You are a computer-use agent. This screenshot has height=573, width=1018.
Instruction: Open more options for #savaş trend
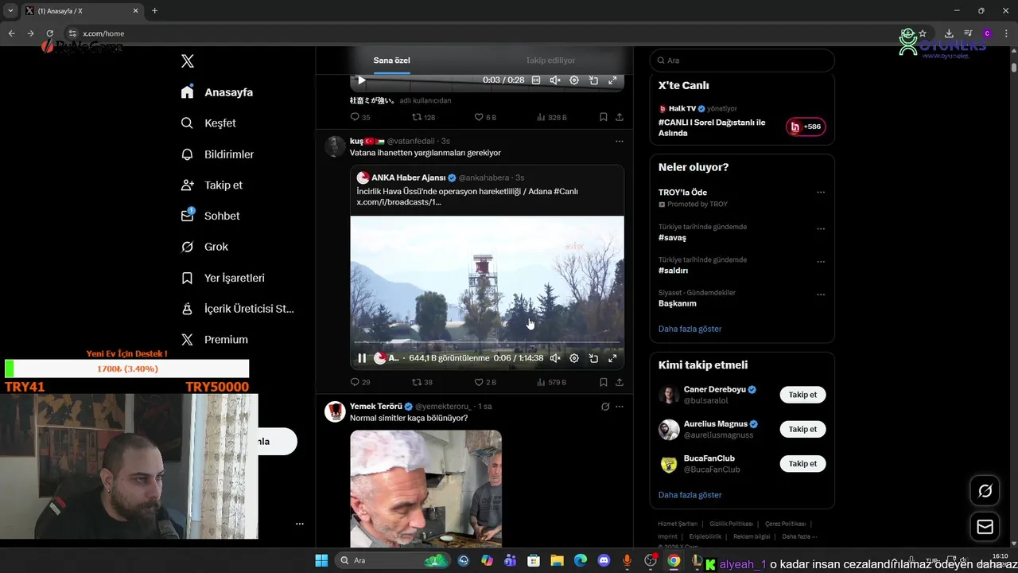tap(821, 229)
